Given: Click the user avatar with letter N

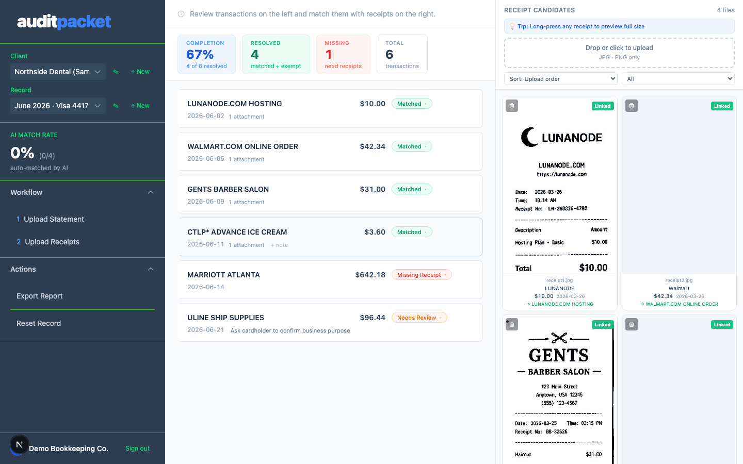Looking at the screenshot, I should [x=19, y=444].
